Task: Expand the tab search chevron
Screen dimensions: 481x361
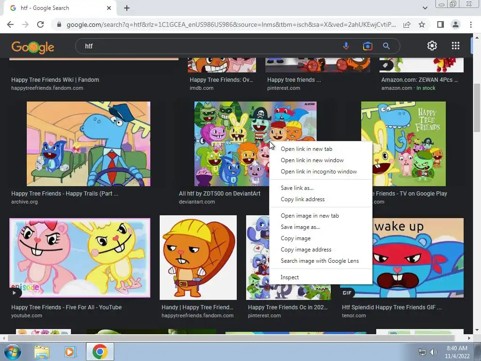Action: point(425,8)
